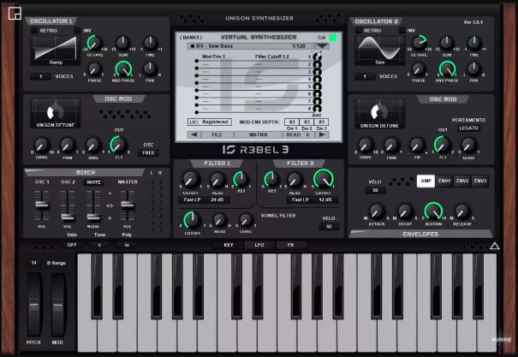Open the preset dropdown arrow
This screenshot has height=357, width=518.
click(x=321, y=46)
